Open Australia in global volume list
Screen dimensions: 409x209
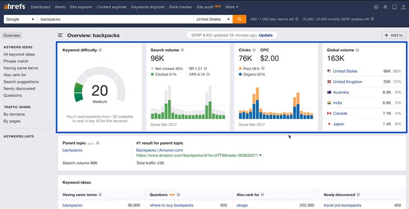click(x=341, y=92)
